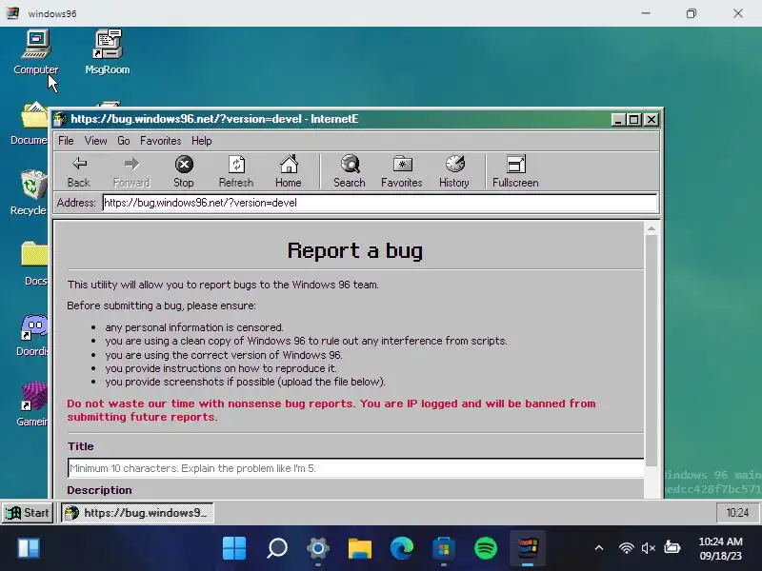Open the Computer desktop icon
The width and height of the screenshot is (762, 571).
pyautogui.click(x=36, y=52)
